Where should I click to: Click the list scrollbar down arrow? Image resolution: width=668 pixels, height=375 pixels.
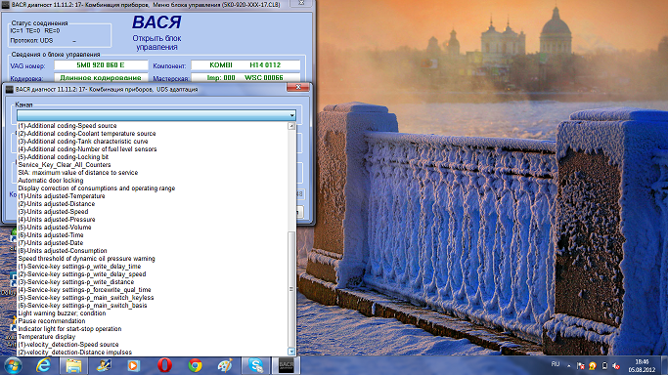click(x=291, y=352)
